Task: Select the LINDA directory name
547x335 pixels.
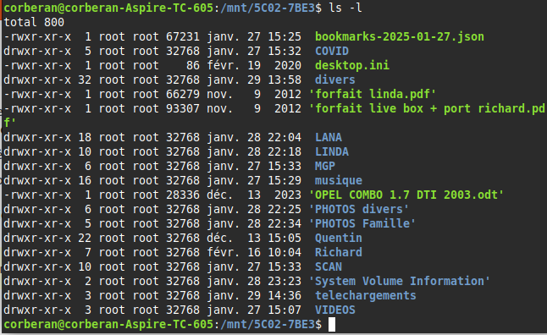Action: coord(331,151)
